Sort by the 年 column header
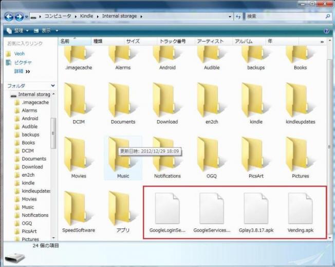This screenshot has width=335, height=267. pos(282,41)
